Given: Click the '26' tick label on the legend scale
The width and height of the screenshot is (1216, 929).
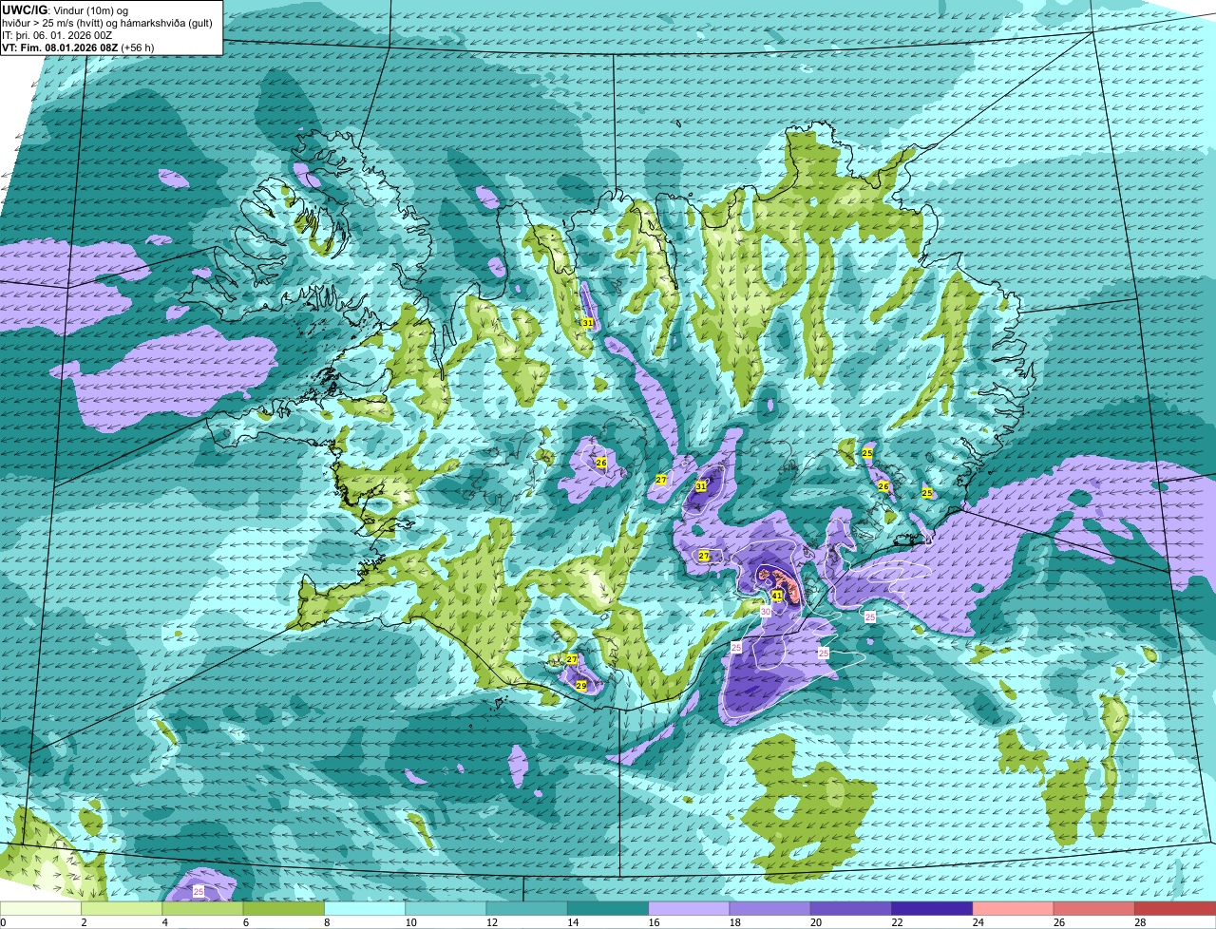Looking at the screenshot, I should click(x=1057, y=922).
